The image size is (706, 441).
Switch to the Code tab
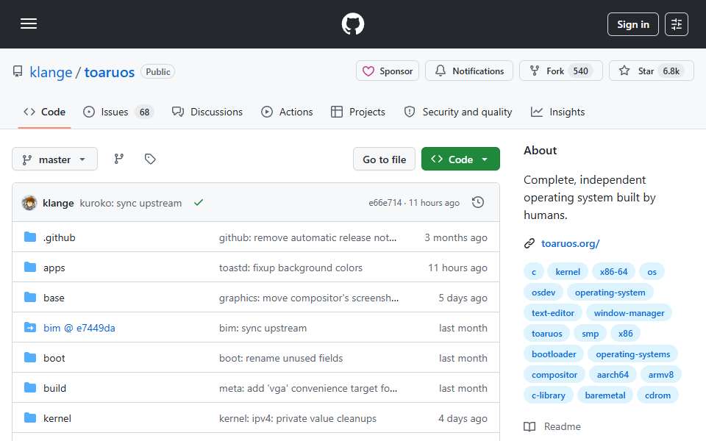click(45, 112)
